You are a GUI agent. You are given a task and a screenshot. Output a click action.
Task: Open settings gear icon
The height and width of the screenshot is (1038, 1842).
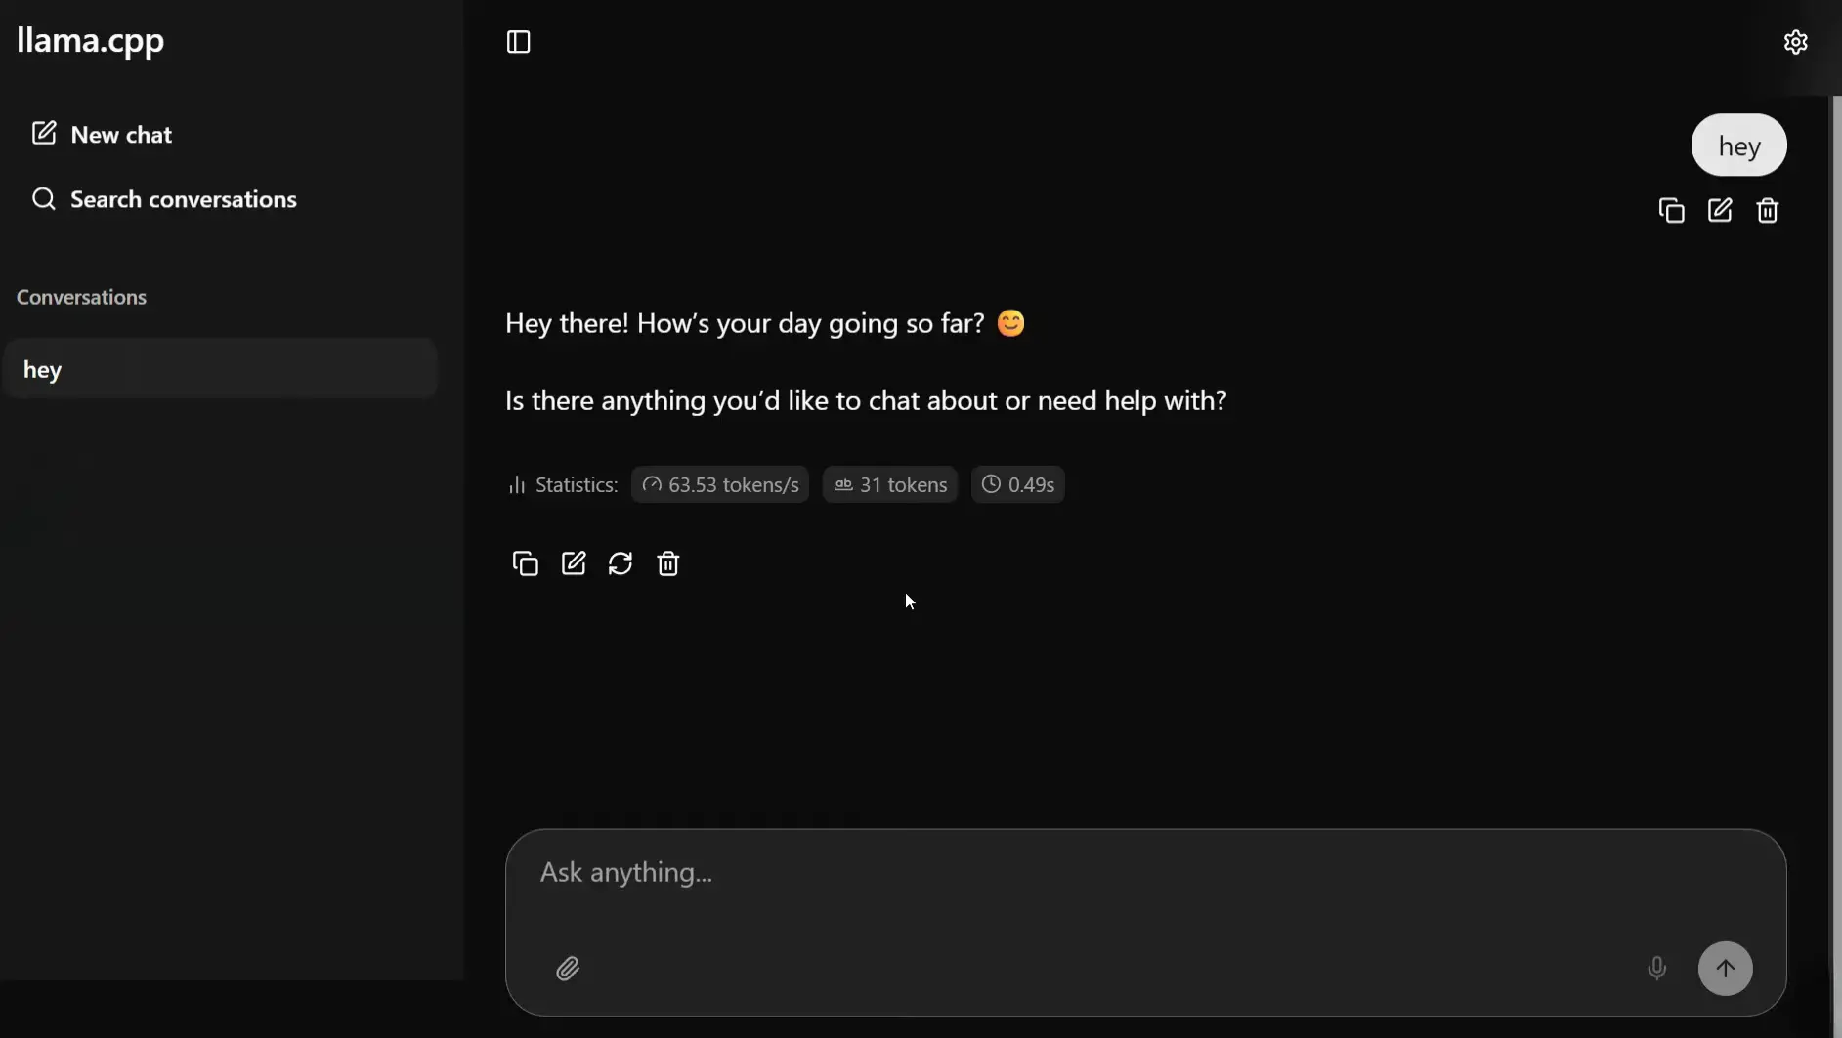(x=1795, y=42)
